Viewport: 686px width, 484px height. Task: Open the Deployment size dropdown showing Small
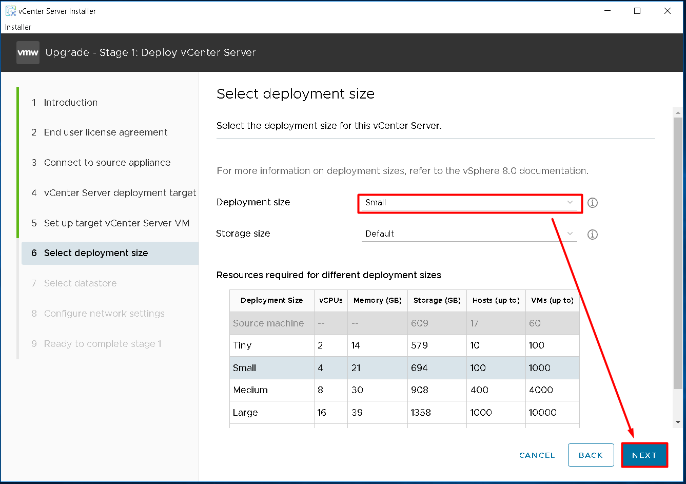click(469, 203)
